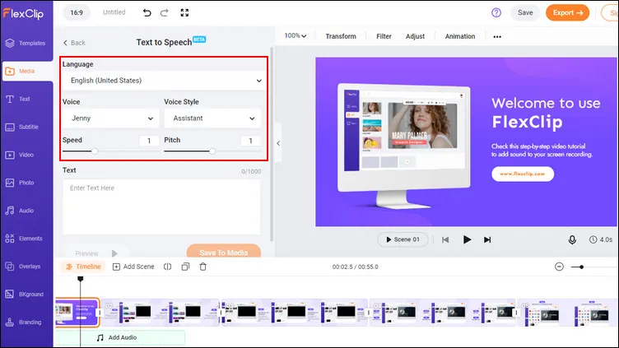Open the Adjust tab
The image size is (619, 348).
click(x=416, y=36)
